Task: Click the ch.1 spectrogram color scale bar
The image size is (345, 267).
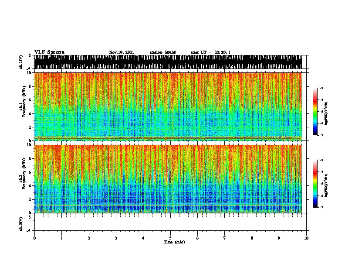Action: 315,112
